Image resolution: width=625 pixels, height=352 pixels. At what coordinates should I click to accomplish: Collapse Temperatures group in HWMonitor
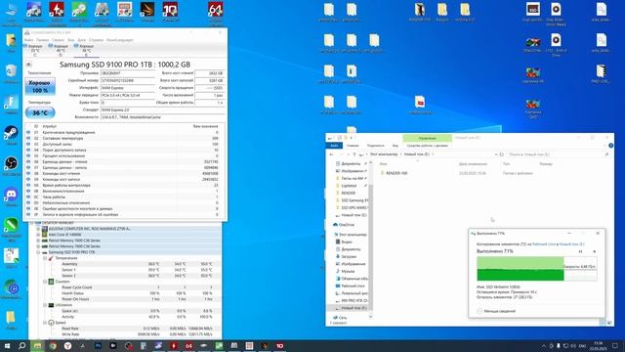45,258
